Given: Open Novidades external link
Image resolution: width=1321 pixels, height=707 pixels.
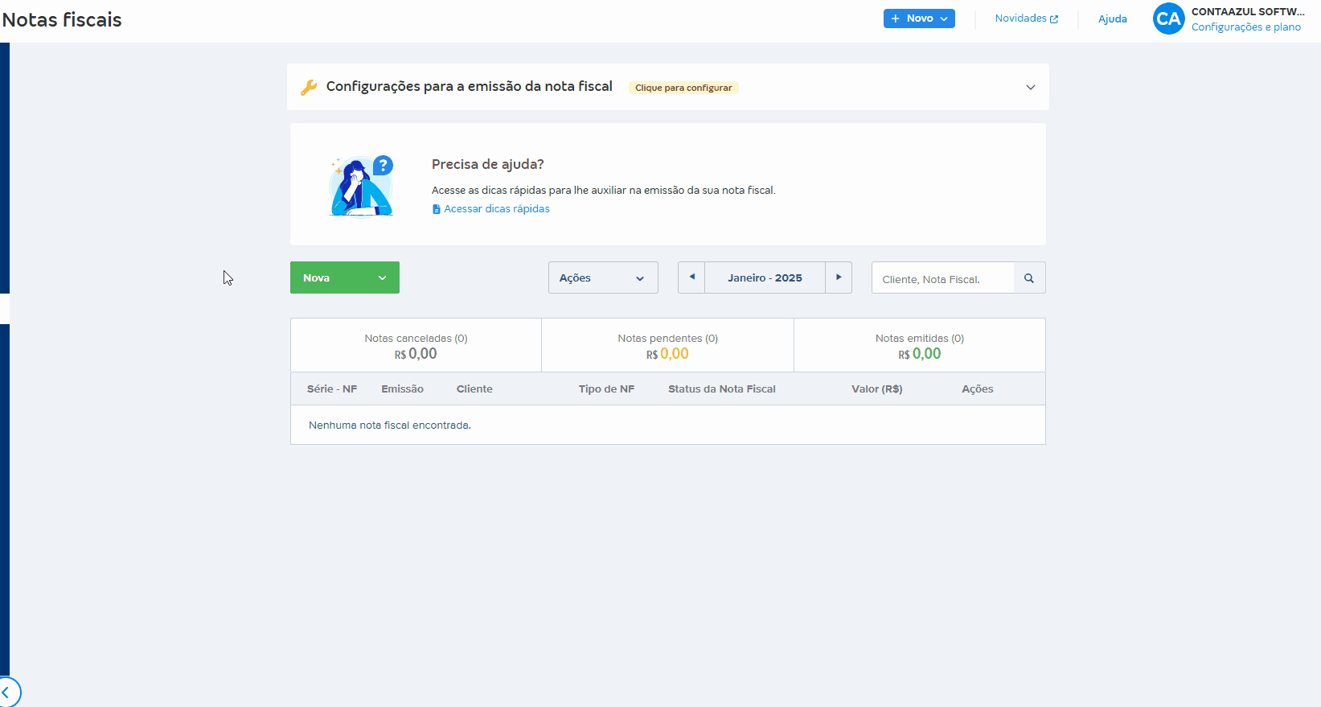Looking at the screenshot, I should (x=1026, y=18).
